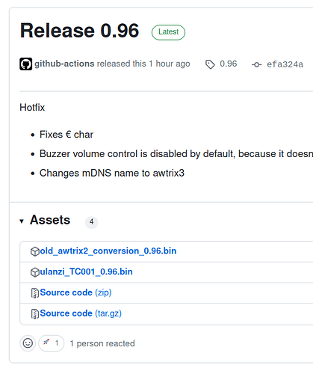Open the Release 0.96 title link
313x374 pixels.
(79, 31)
